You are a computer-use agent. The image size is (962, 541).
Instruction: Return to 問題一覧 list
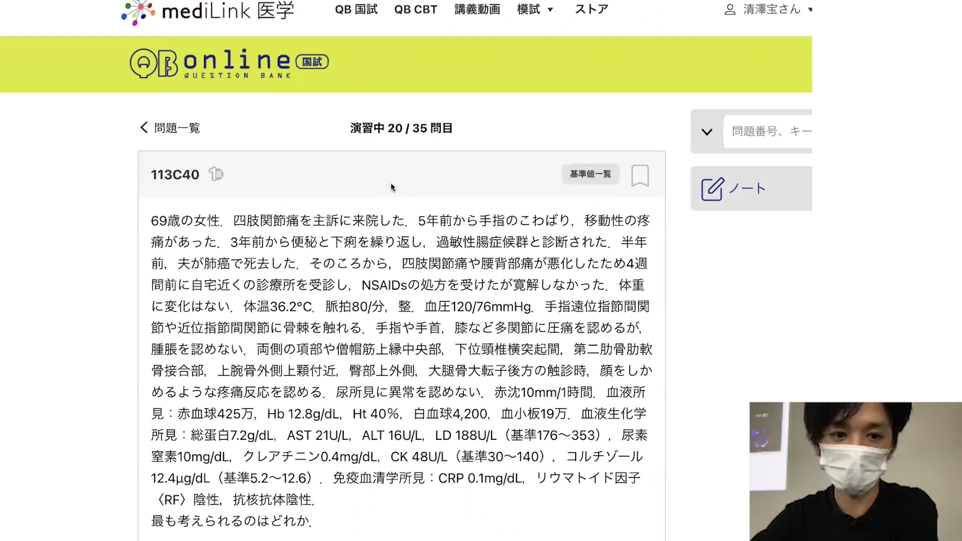pyautogui.click(x=177, y=128)
